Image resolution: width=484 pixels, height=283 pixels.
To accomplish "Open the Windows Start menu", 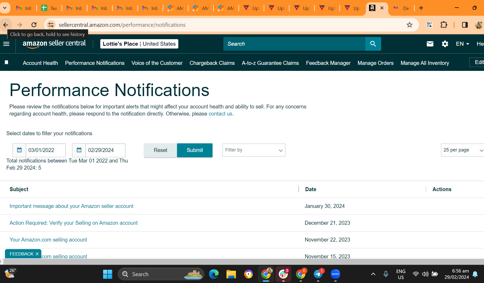I will click(108, 274).
